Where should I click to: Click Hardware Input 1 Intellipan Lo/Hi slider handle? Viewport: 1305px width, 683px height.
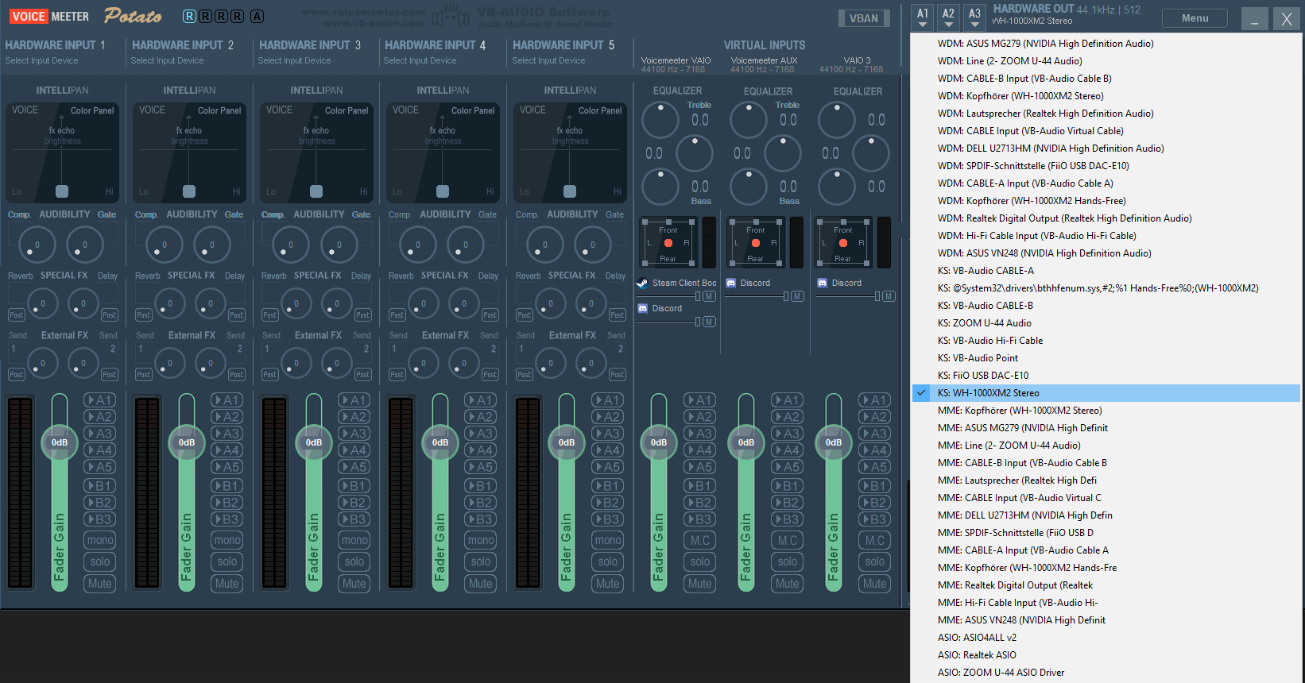[62, 191]
